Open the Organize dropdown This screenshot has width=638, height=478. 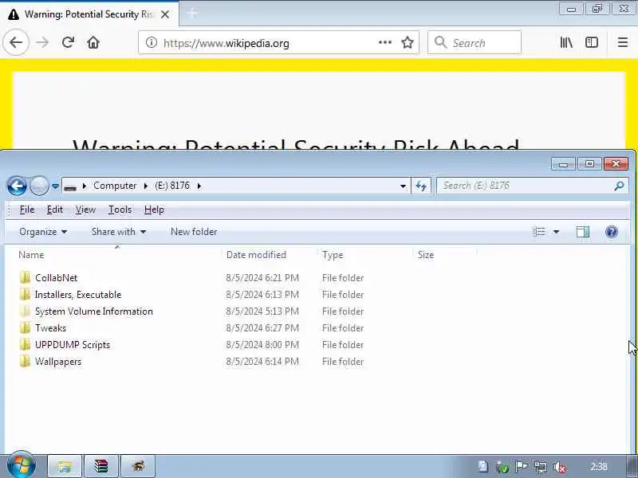point(43,232)
